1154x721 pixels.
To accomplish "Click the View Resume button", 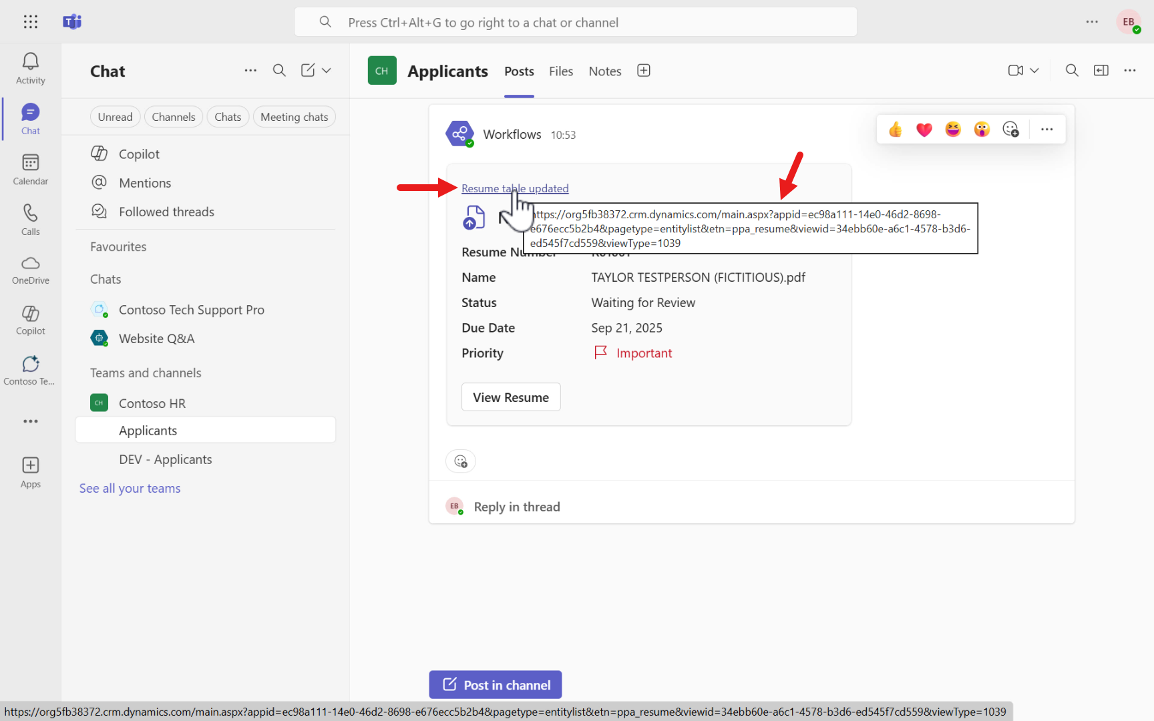I will [510, 397].
